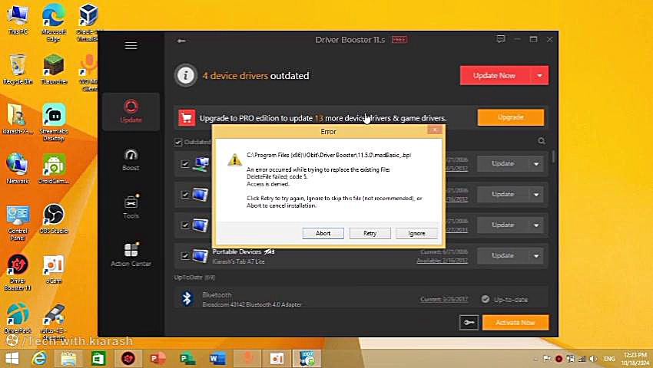Open File Explorer from taskbar
The image size is (653, 368).
pos(69,359)
